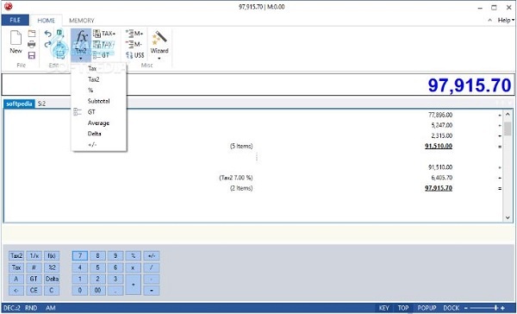Select the HOME ribbon tab

47,21
